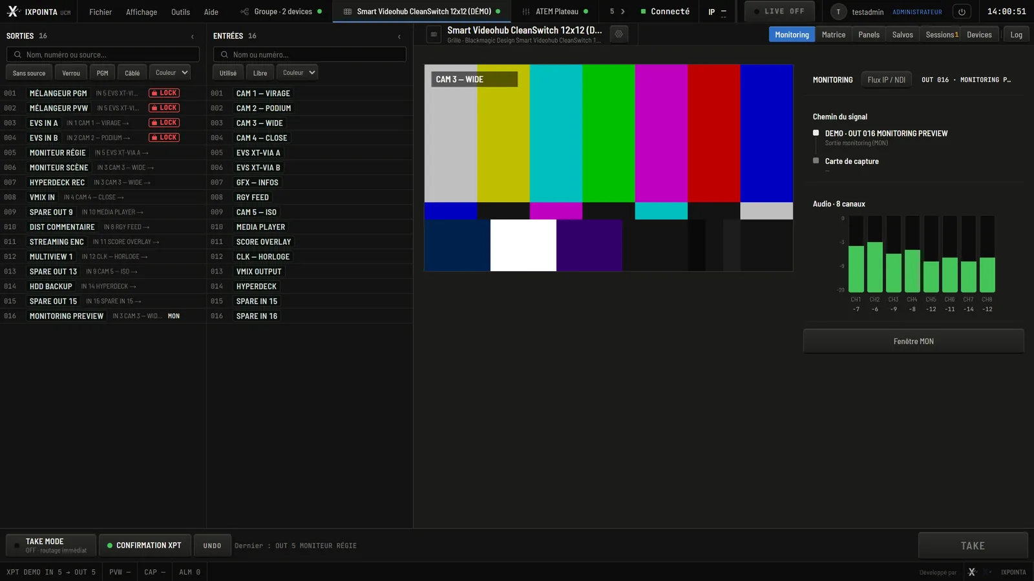Viewport: 1034px width, 581px height.
Task: Click the search icon in Sorties field
Action: (x=17, y=55)
